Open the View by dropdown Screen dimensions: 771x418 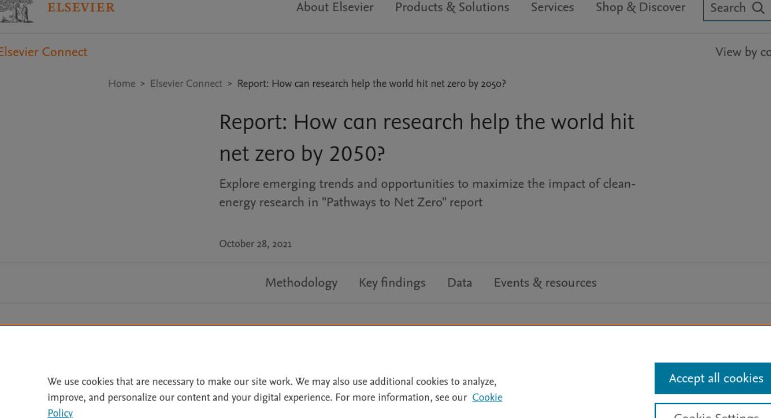click(x=743, y=52)
